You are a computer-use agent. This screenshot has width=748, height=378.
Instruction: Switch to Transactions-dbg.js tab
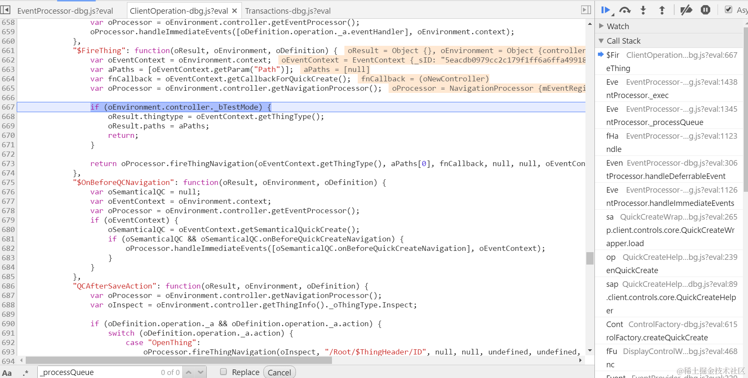click(288, 11)
